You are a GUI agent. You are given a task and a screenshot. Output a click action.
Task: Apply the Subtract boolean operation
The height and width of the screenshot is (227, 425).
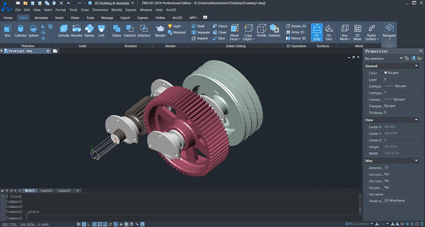(130, 31)
